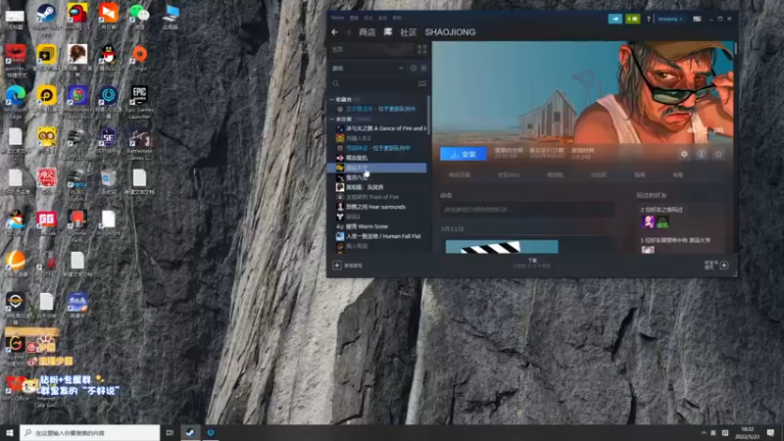Open the WeChat desktop icon

click(139, 17)
